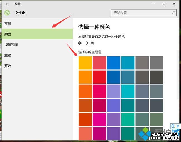Choose the medium purple swatch in the fifth row
Screen dimensions: 181x142
pyautogui.click(x=114, y=119)
